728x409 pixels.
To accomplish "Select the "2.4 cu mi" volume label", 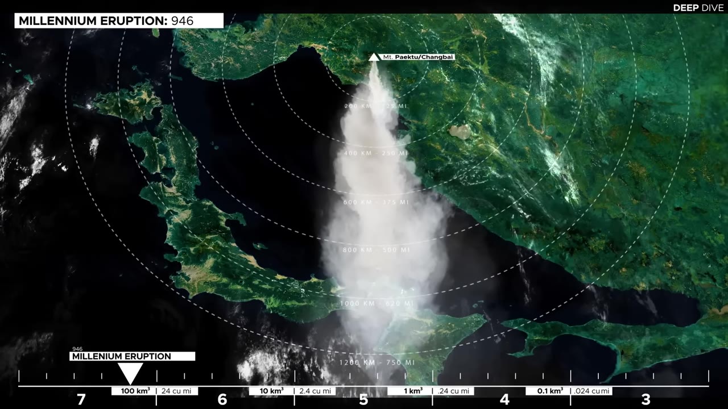I will pos(316,391).
